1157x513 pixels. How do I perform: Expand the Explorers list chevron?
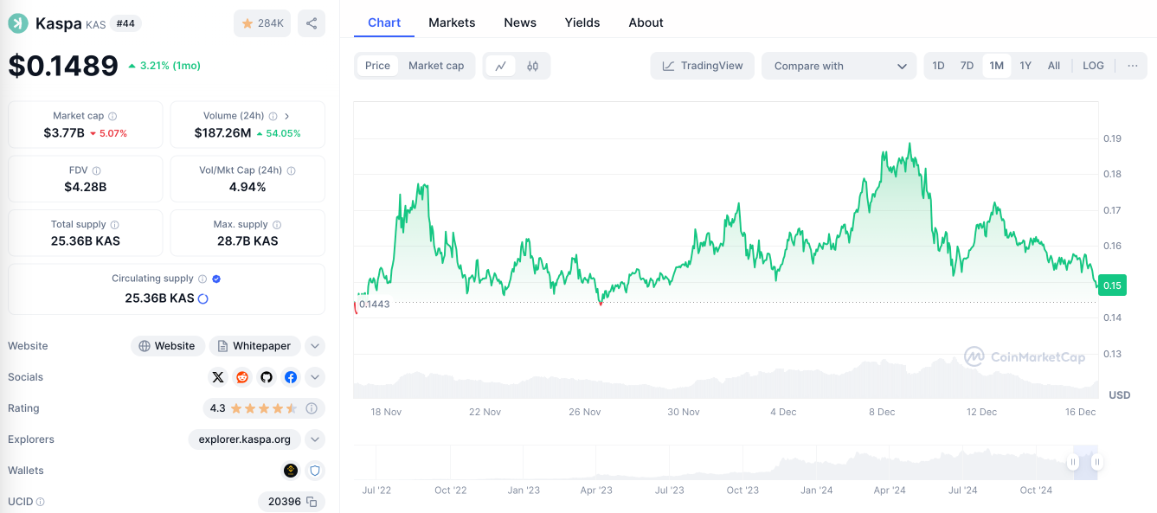[315, 439]
